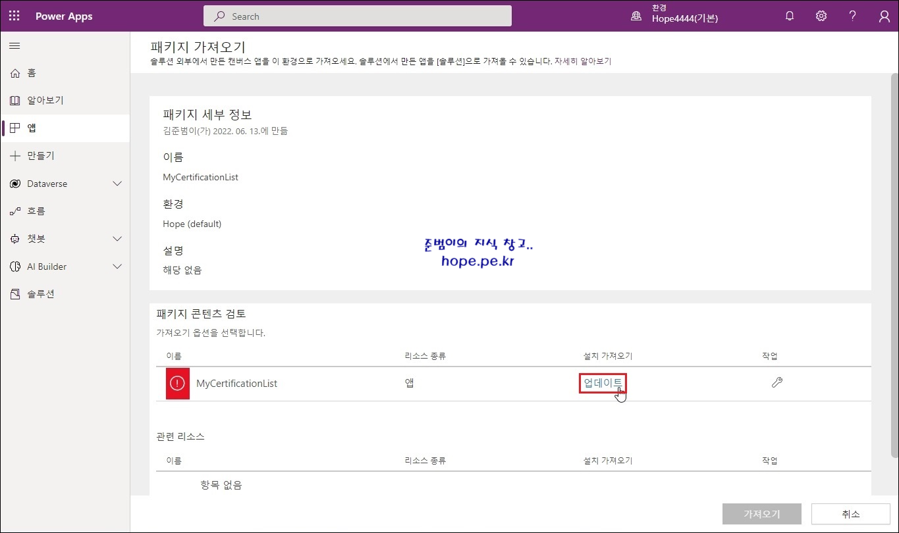Click 항목 없음 in related resources
Viewport: 899px width, 533px height.
pos(221,485)
